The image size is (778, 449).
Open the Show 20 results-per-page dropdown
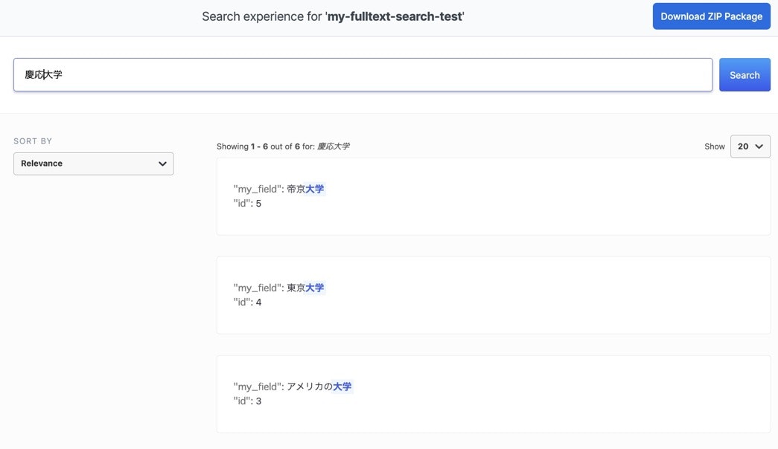[x=750, y=146]
